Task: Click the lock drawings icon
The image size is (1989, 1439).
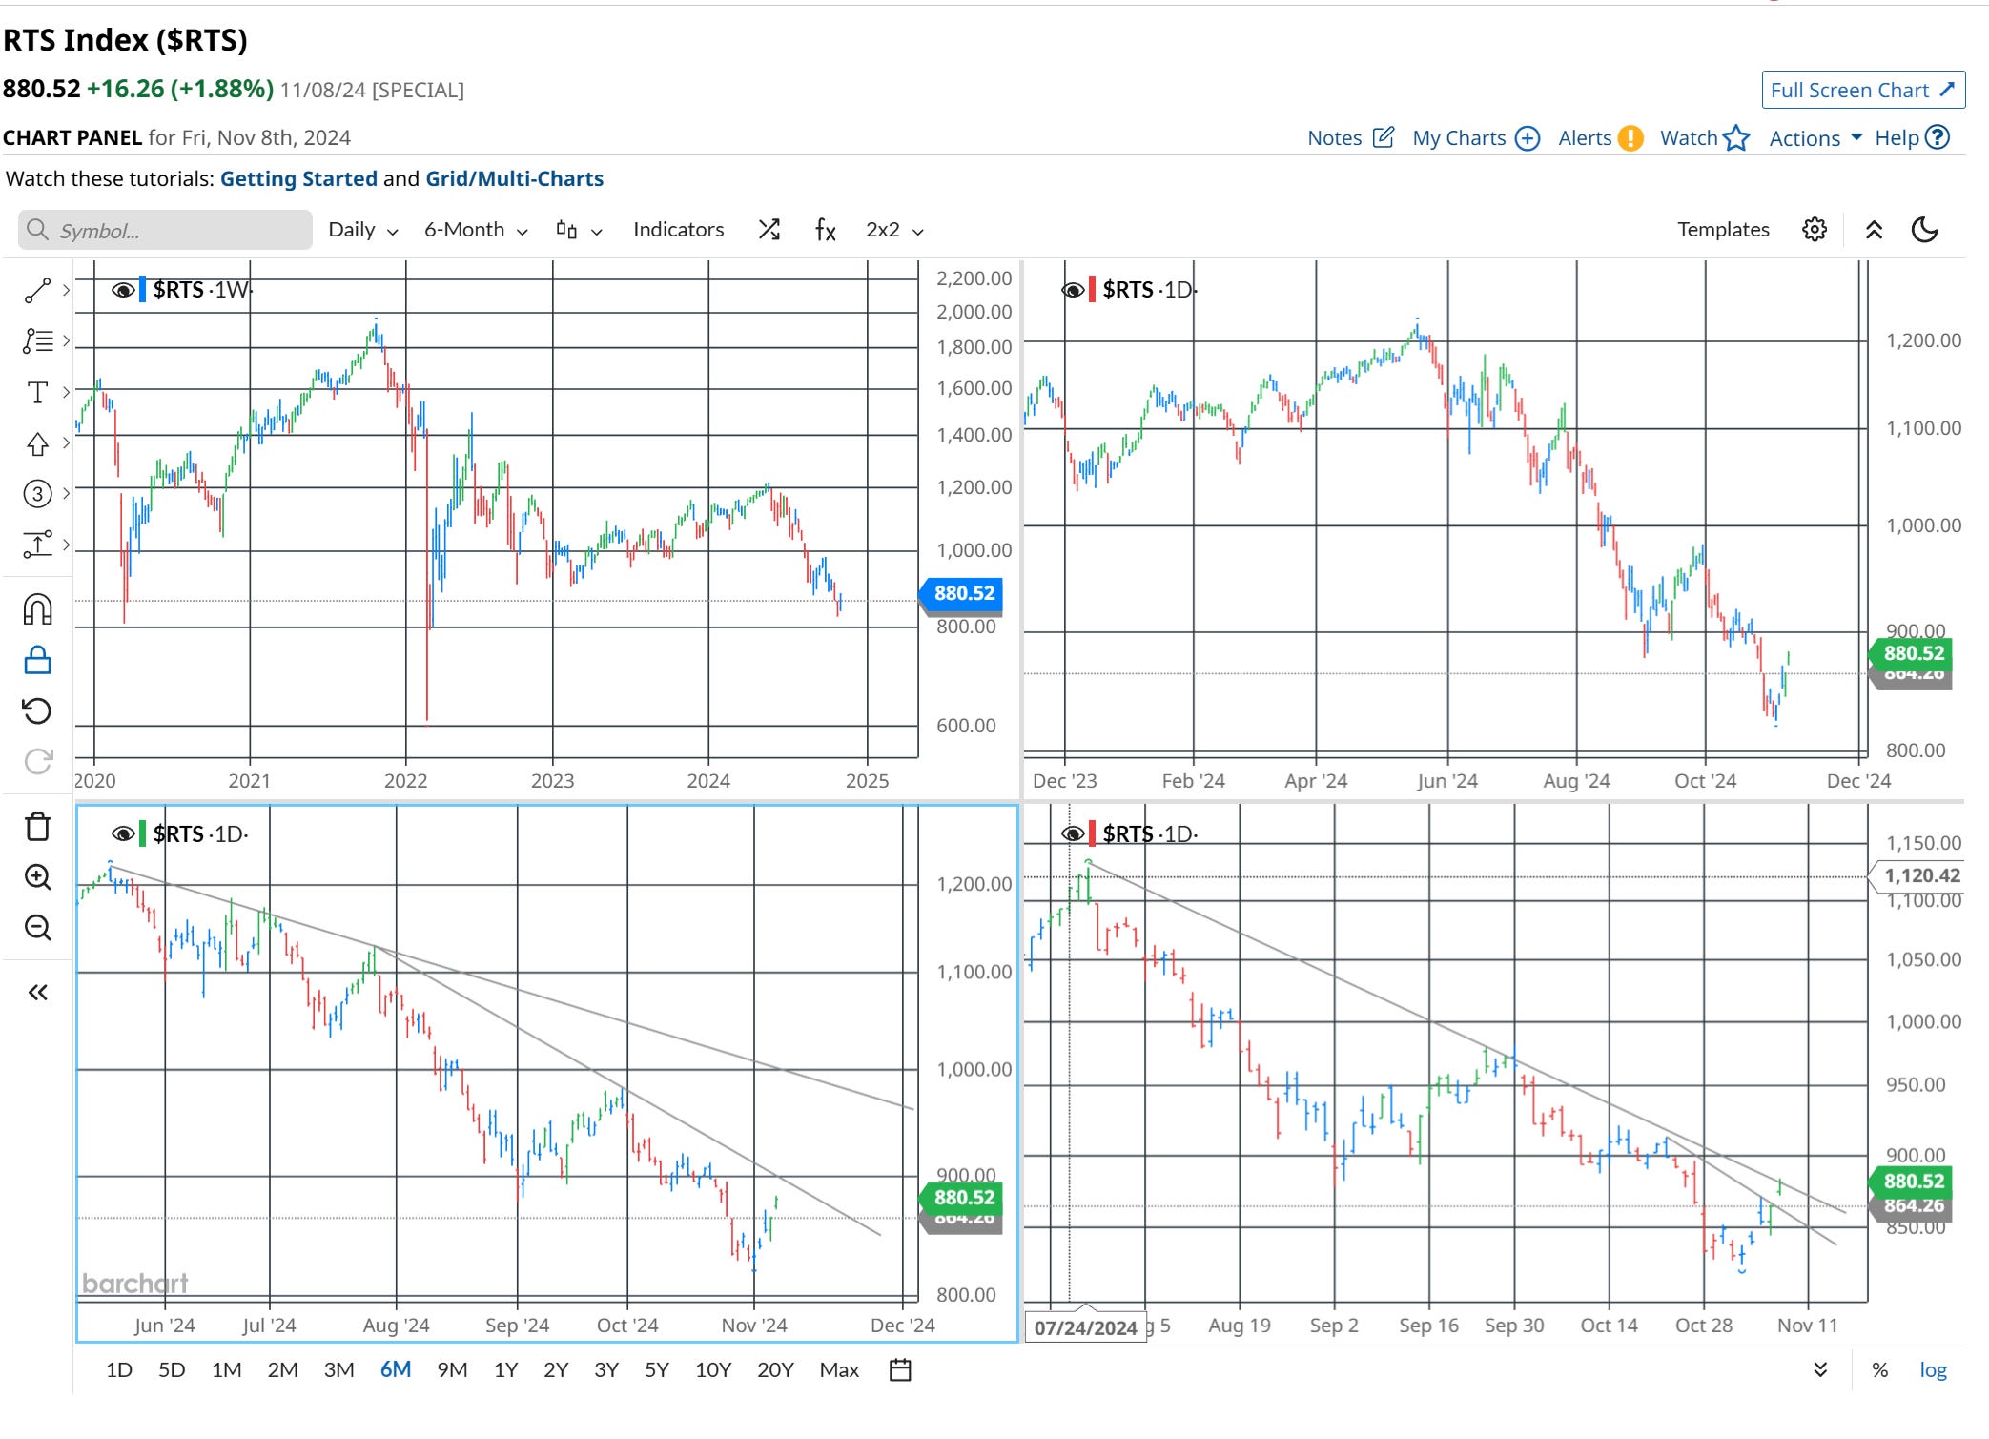Action: tap(37, 660)
